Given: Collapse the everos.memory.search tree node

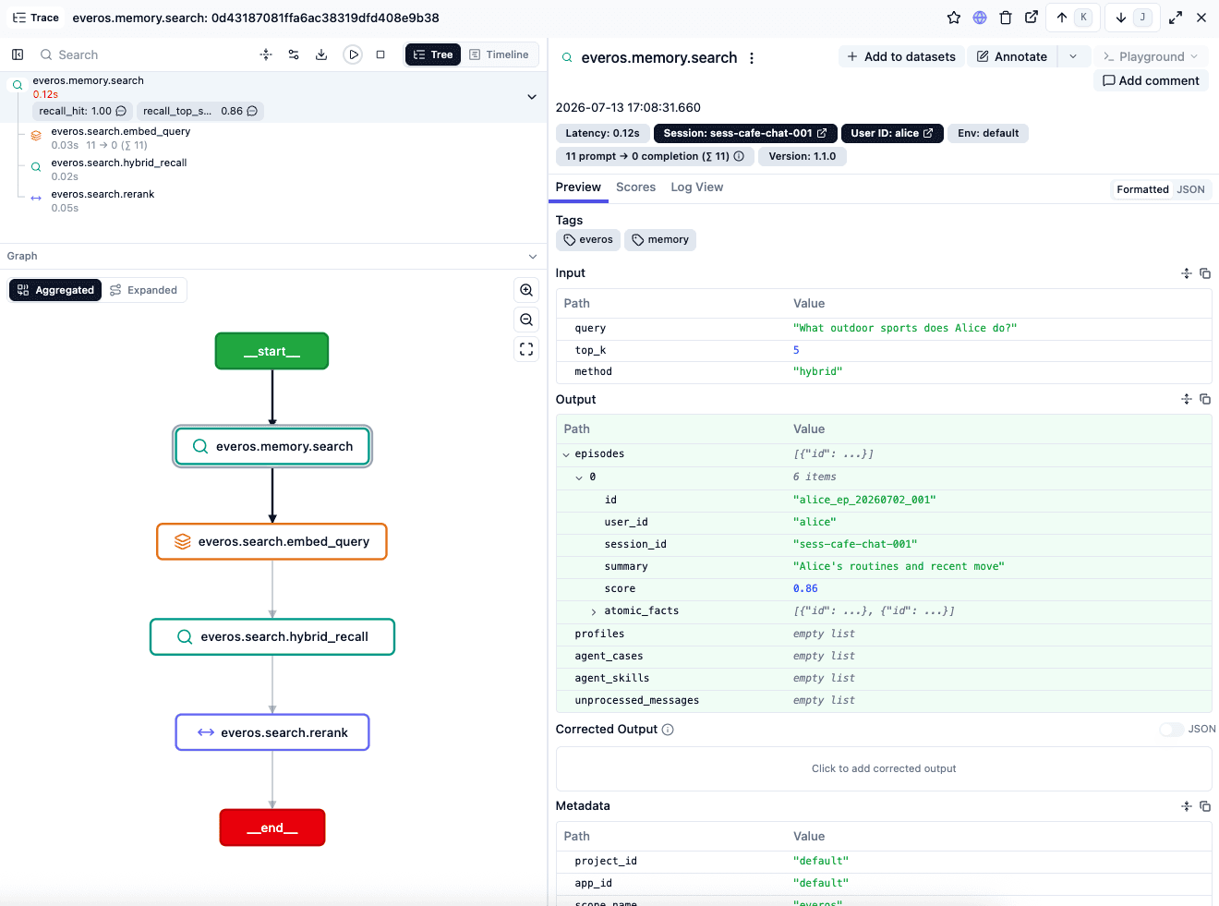Looking at the screenshot, I should pyautogui.click(x=532, y=97).
